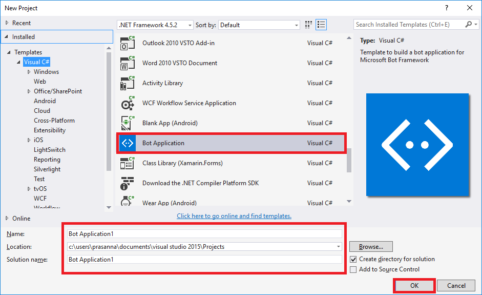The width and height of the screenshot is (482, 295).
Task: Select the Cloud category
Action: coord(42,111)
